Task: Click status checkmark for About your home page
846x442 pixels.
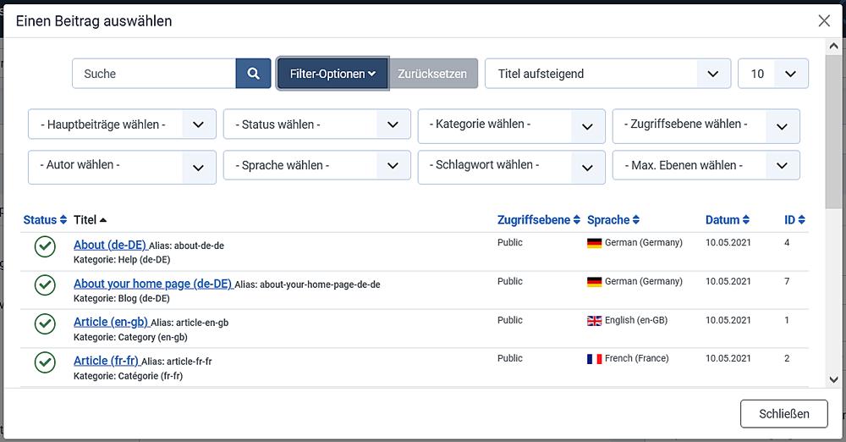Action: click(x=45, y=285)
